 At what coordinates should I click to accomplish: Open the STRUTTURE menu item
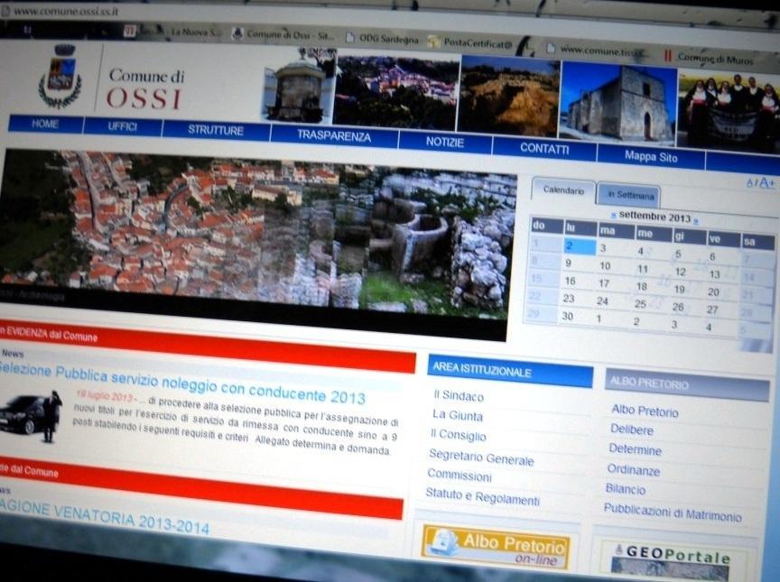216,130
